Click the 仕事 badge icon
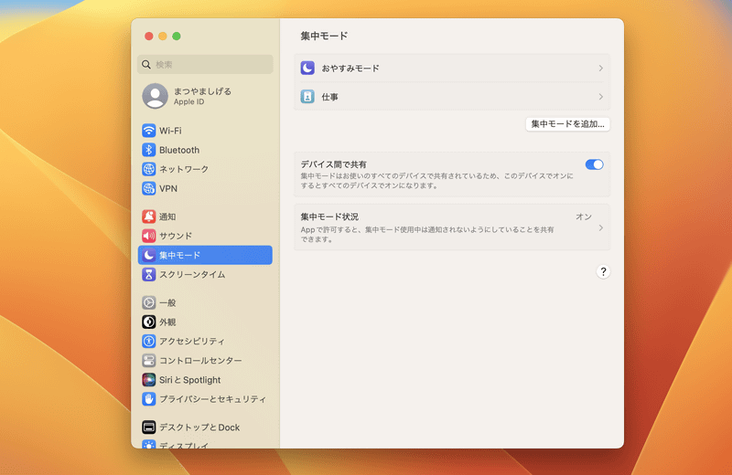The height and width of the screenshot is (475, 732). (x=307, y=97)
